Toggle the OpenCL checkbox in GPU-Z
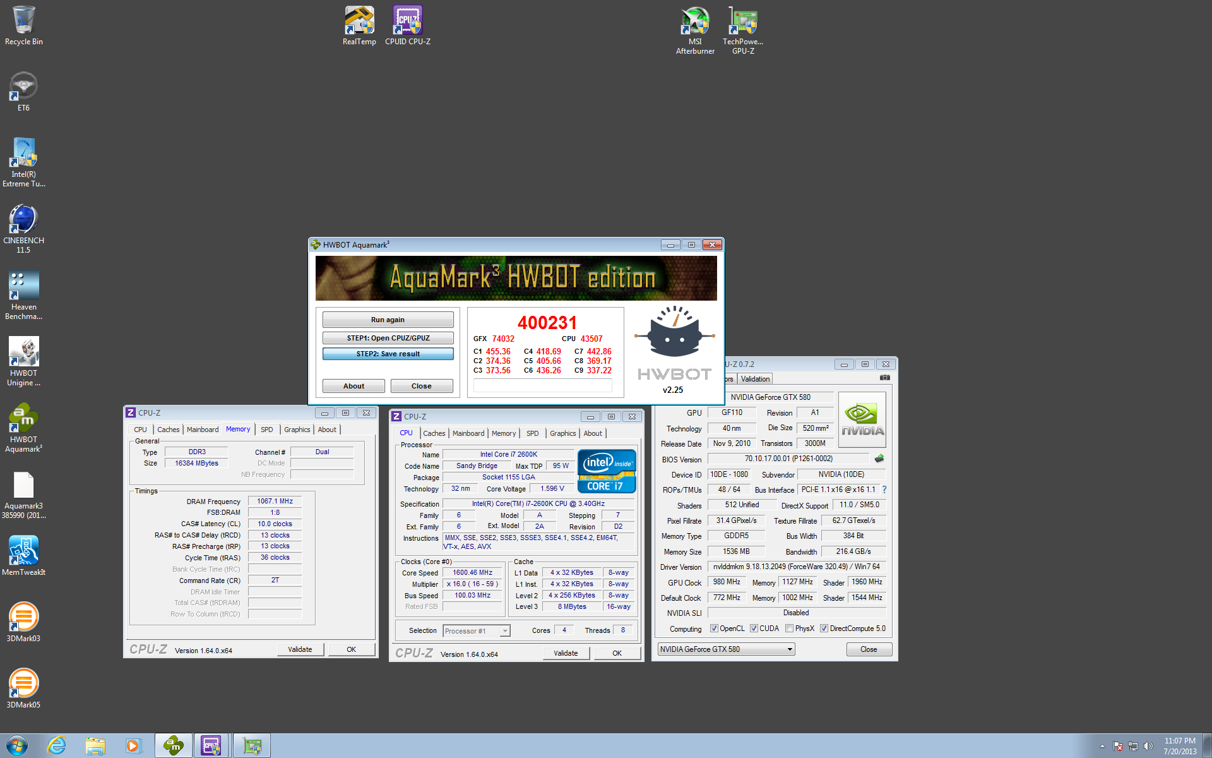This screenshot has height=758, width=1212. (714, 629)
